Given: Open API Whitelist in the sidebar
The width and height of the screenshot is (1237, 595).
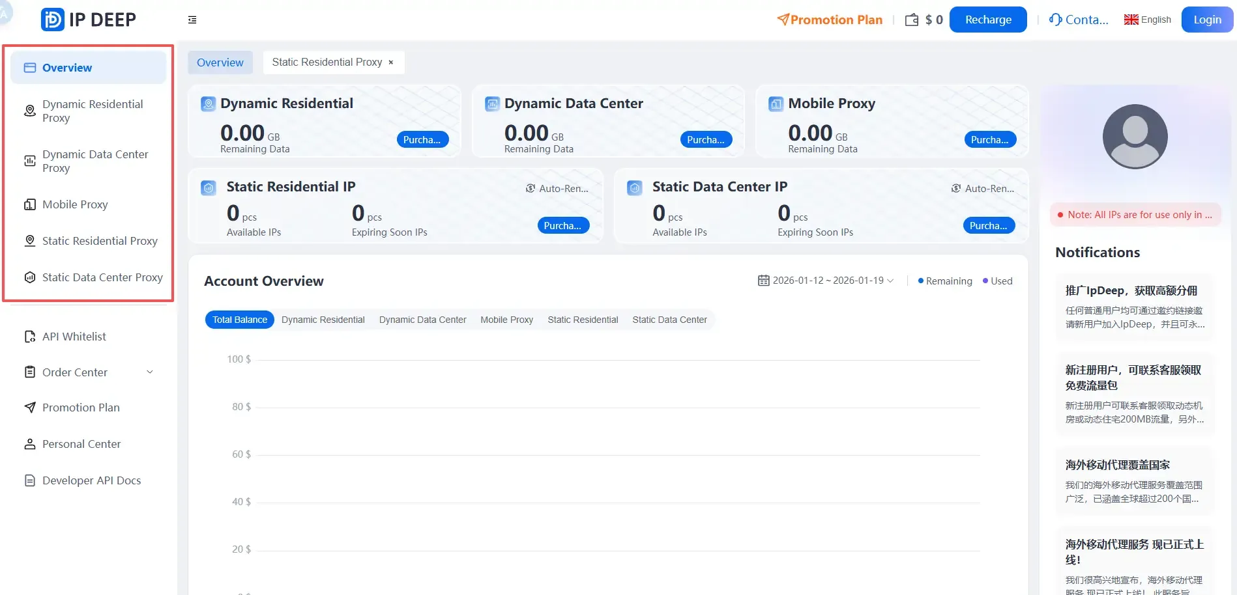Looking at the screenshot, I should click(x=74, y=337).
